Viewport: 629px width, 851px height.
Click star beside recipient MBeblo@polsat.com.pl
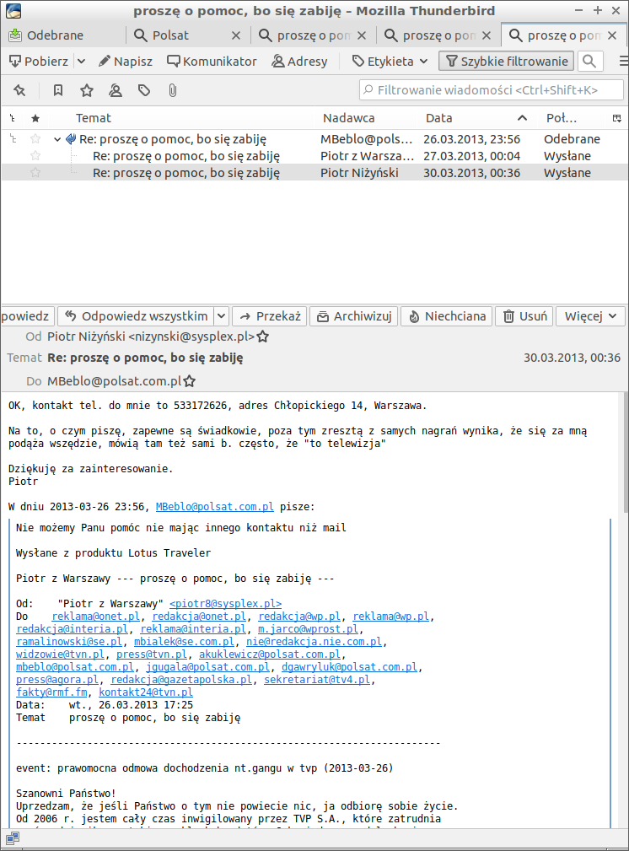click(x=189, y=381)
